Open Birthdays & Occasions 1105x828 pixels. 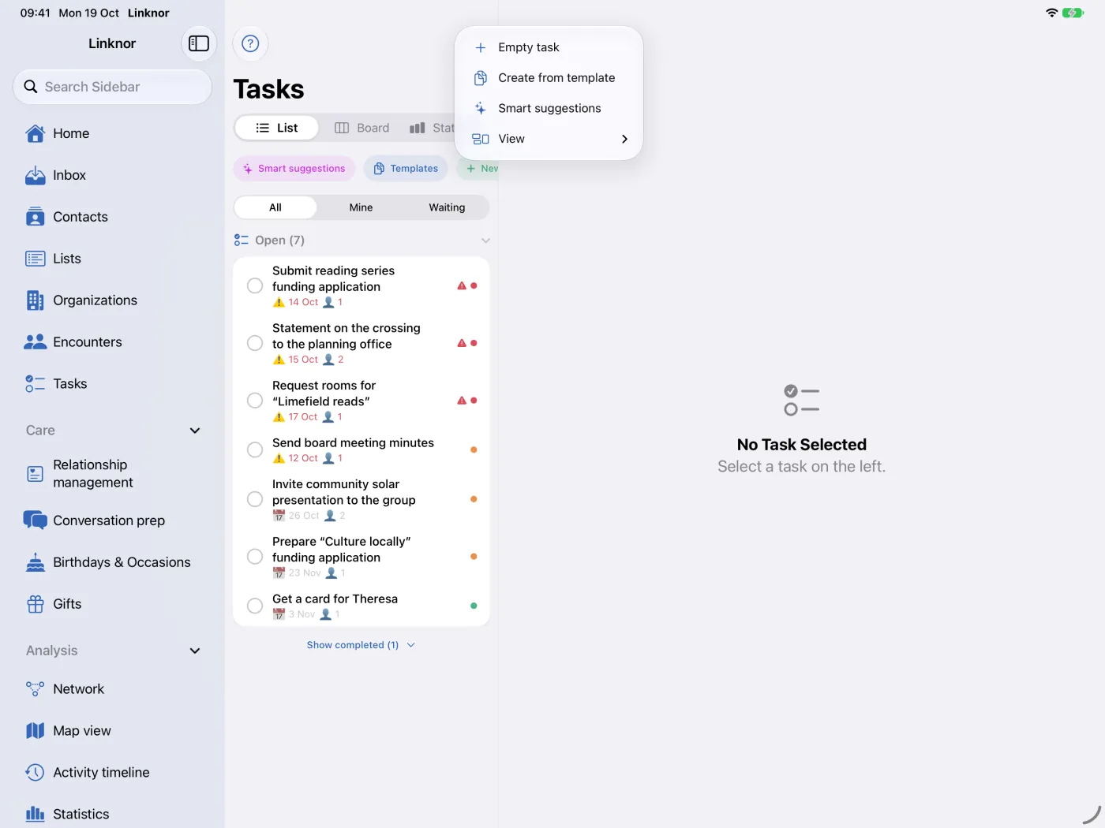(112, 562)
